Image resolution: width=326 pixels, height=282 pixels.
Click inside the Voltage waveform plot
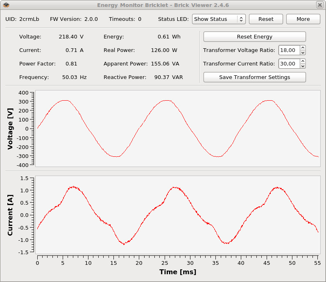(177, 128)
